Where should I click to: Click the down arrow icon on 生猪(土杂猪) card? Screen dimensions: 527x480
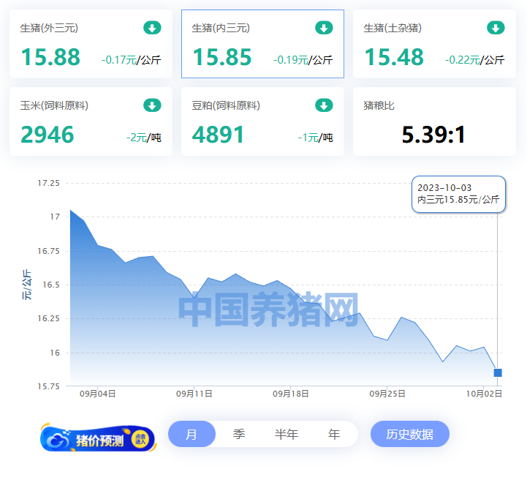[x=496, y=28]
